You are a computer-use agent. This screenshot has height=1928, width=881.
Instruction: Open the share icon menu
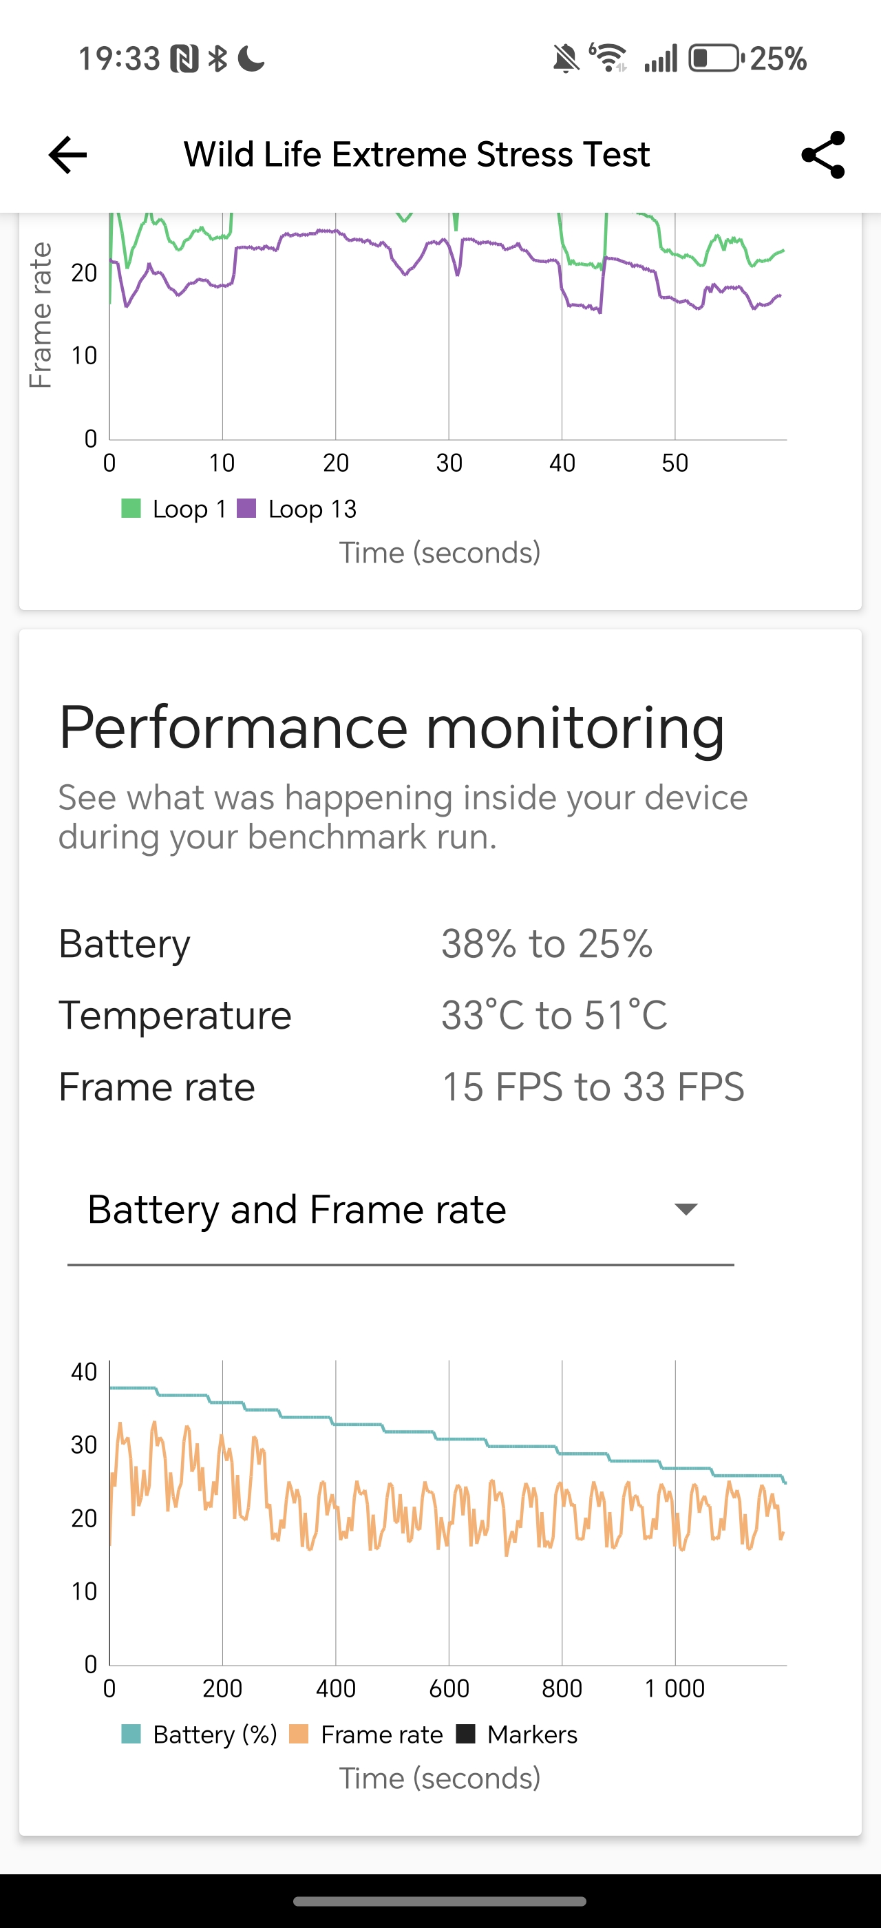(x=822, y=155)
